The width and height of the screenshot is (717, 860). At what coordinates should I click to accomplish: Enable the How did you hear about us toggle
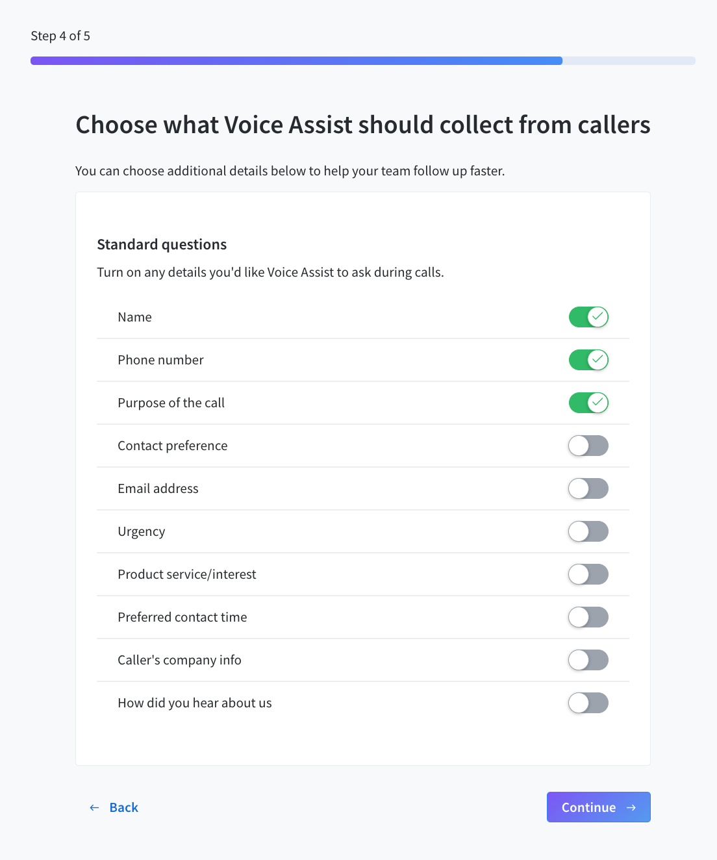588,703
